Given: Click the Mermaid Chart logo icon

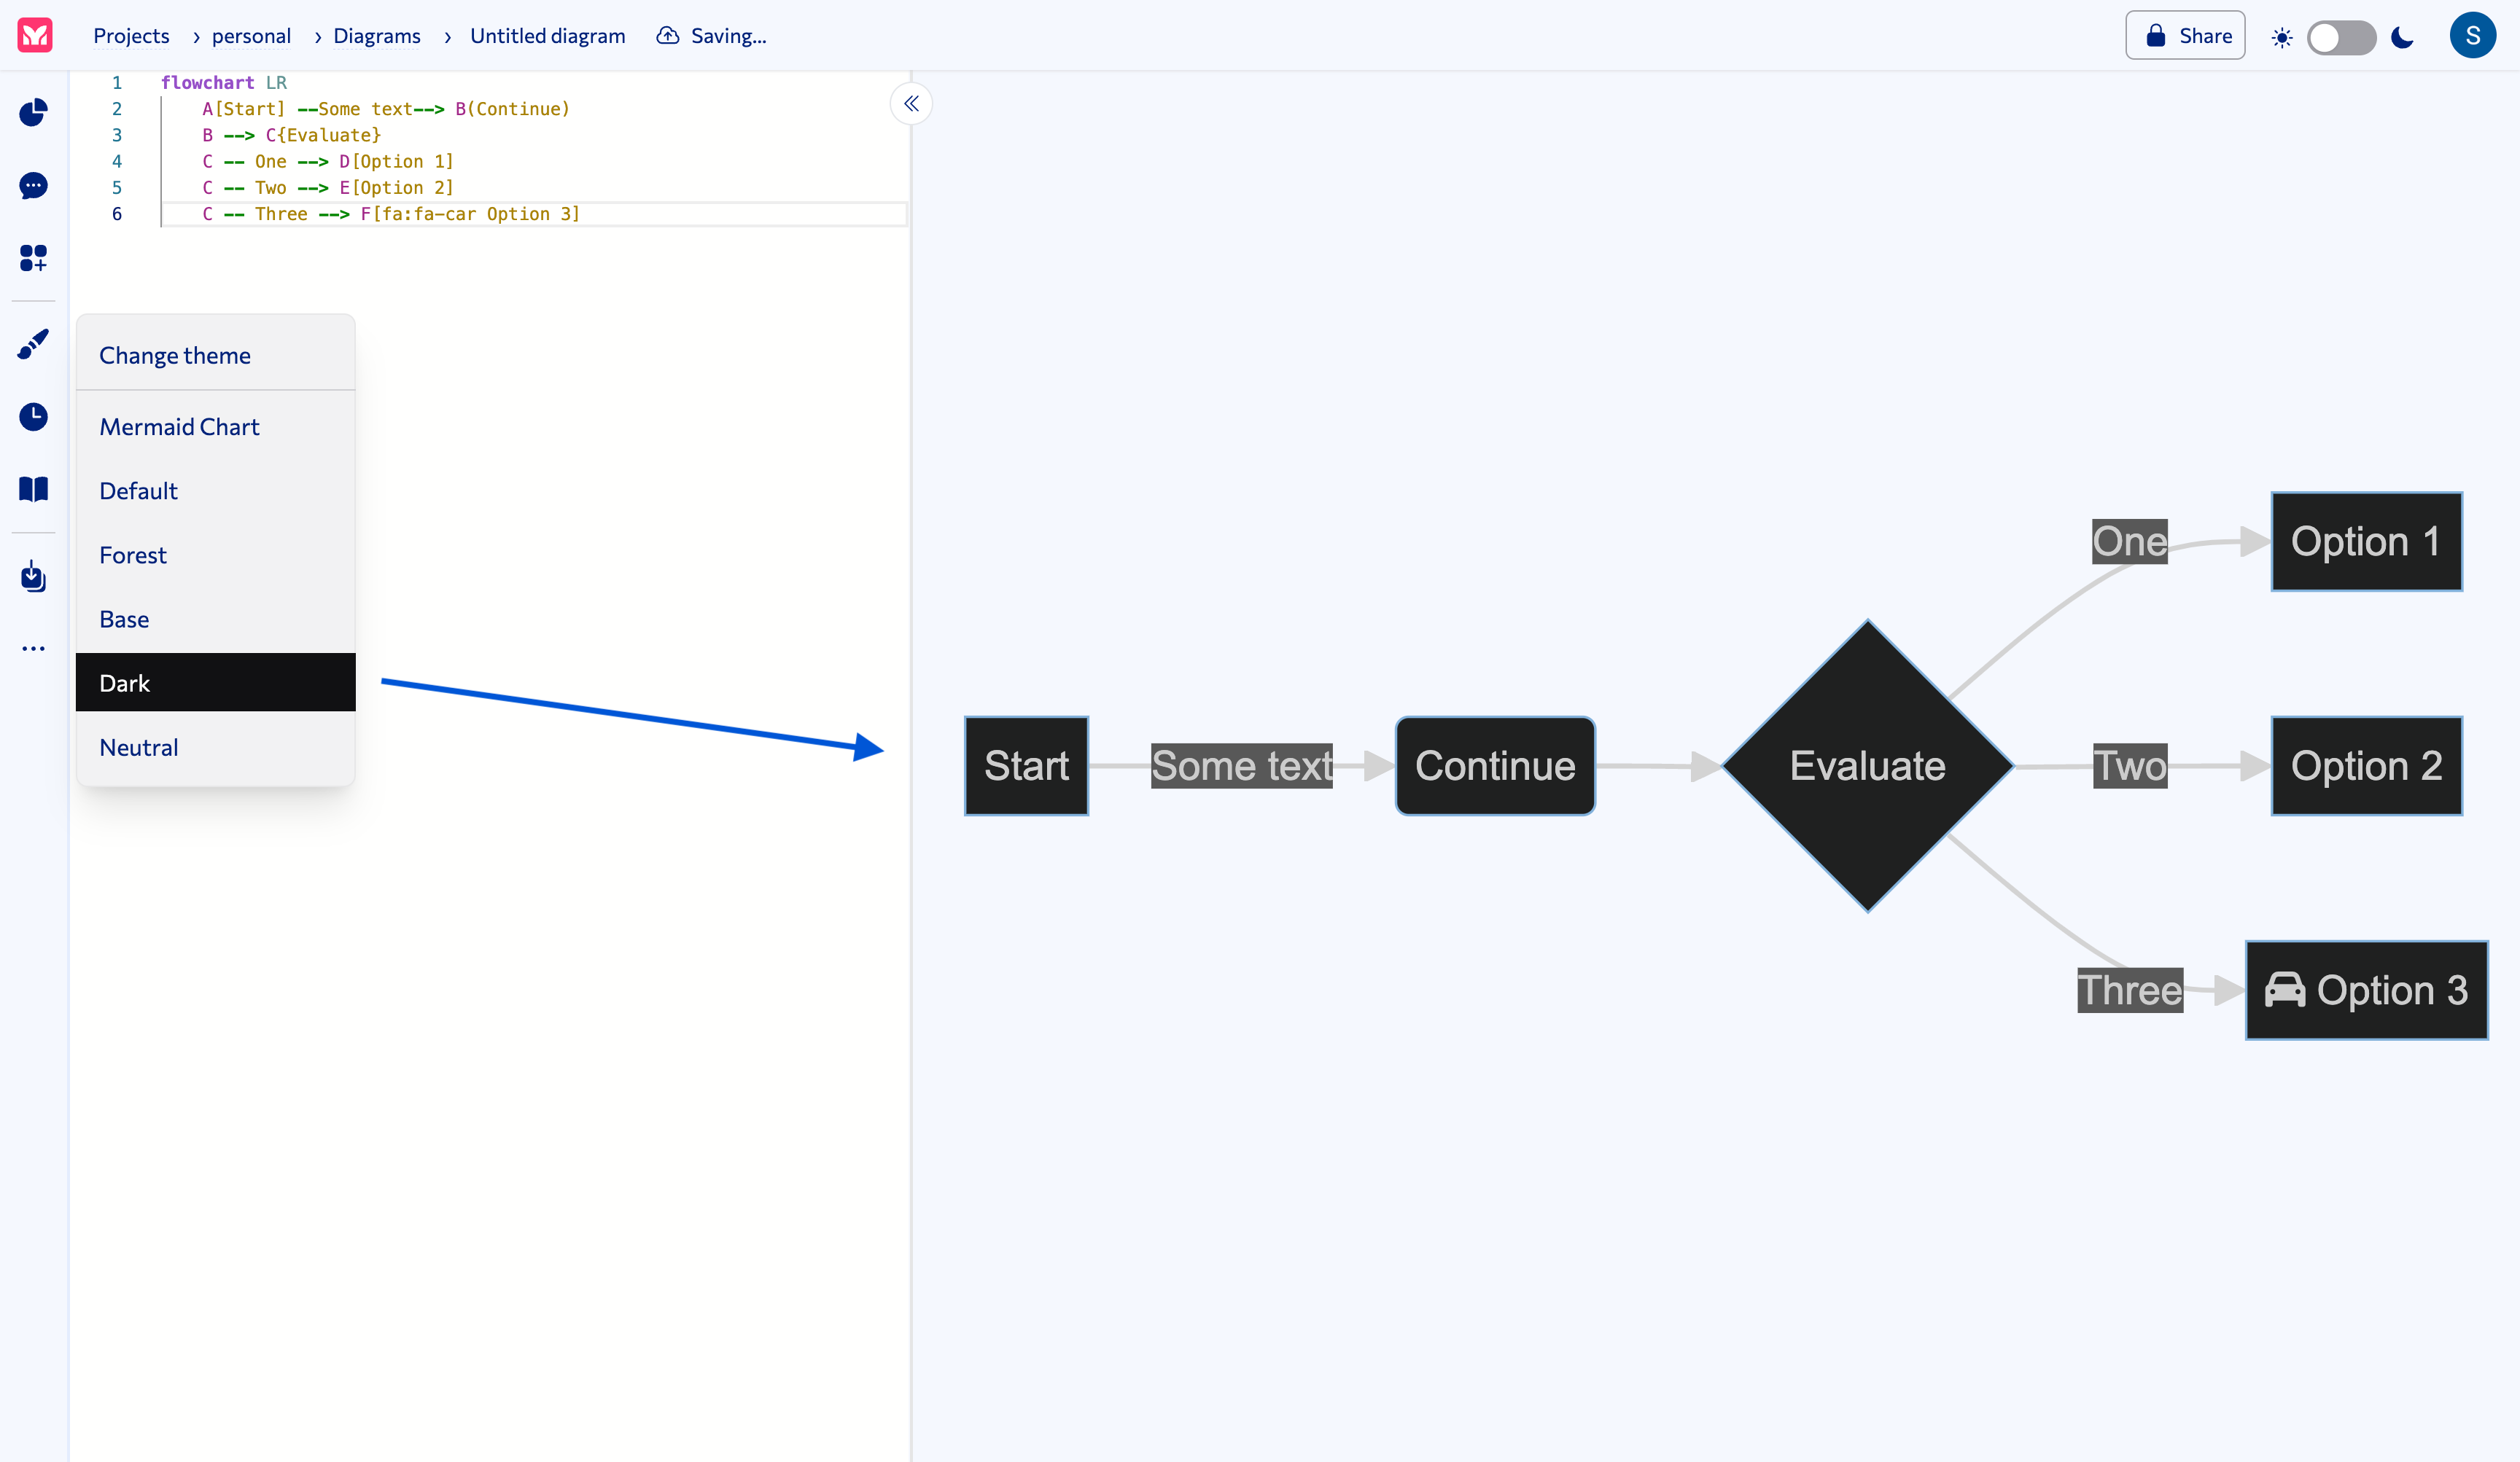Looking at the screenshot, I should (x=35, y=36).
